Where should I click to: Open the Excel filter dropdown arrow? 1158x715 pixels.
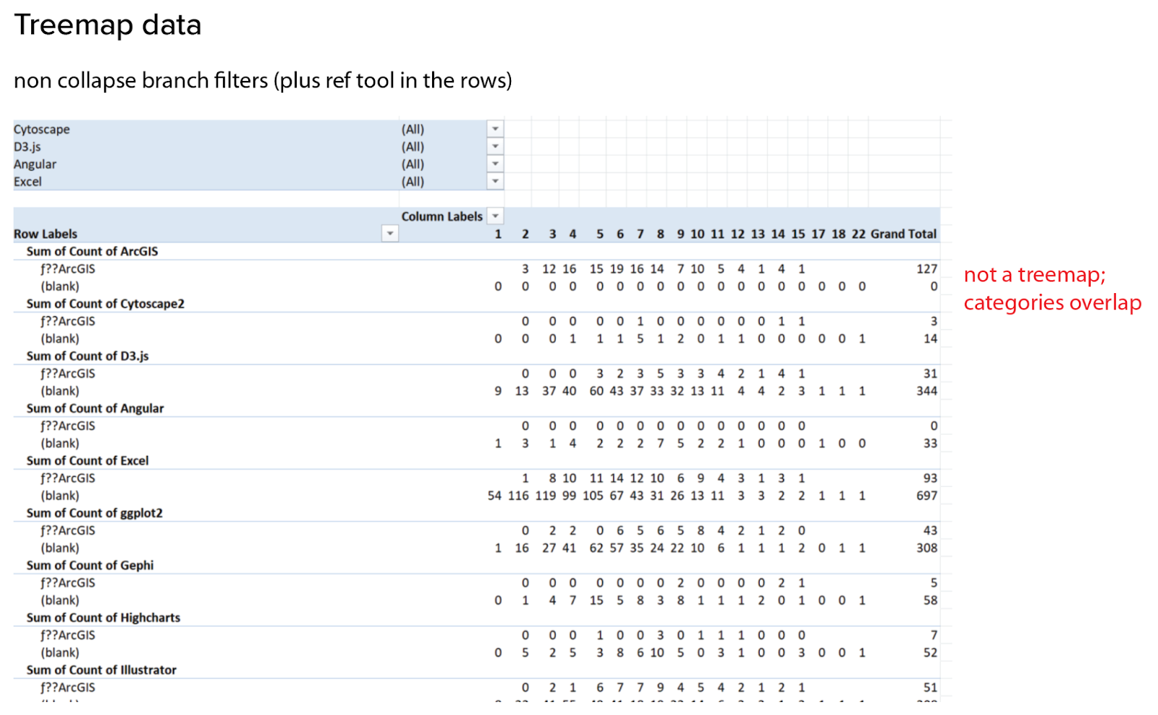[x=495, y=181]
